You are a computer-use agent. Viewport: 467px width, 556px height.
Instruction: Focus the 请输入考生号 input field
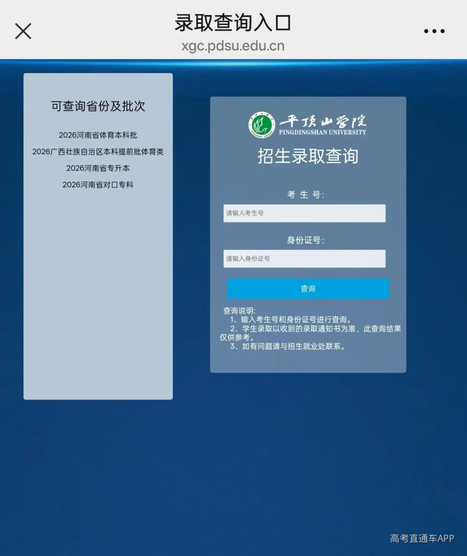coord(304,213)
